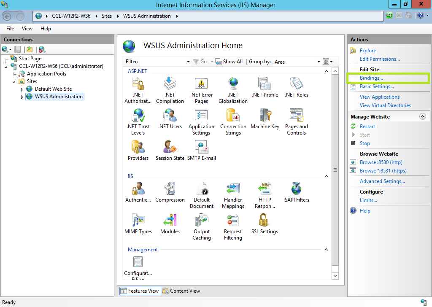Click the Sites breadcrumb in address bar
Viewport: 432px width, 307px height.
click(x=107, y=16)
